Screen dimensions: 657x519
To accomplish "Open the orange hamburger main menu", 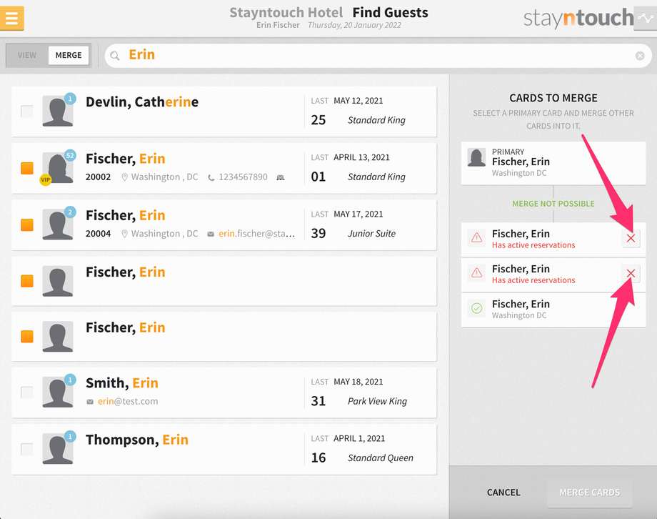I will (x=11, y=19).
